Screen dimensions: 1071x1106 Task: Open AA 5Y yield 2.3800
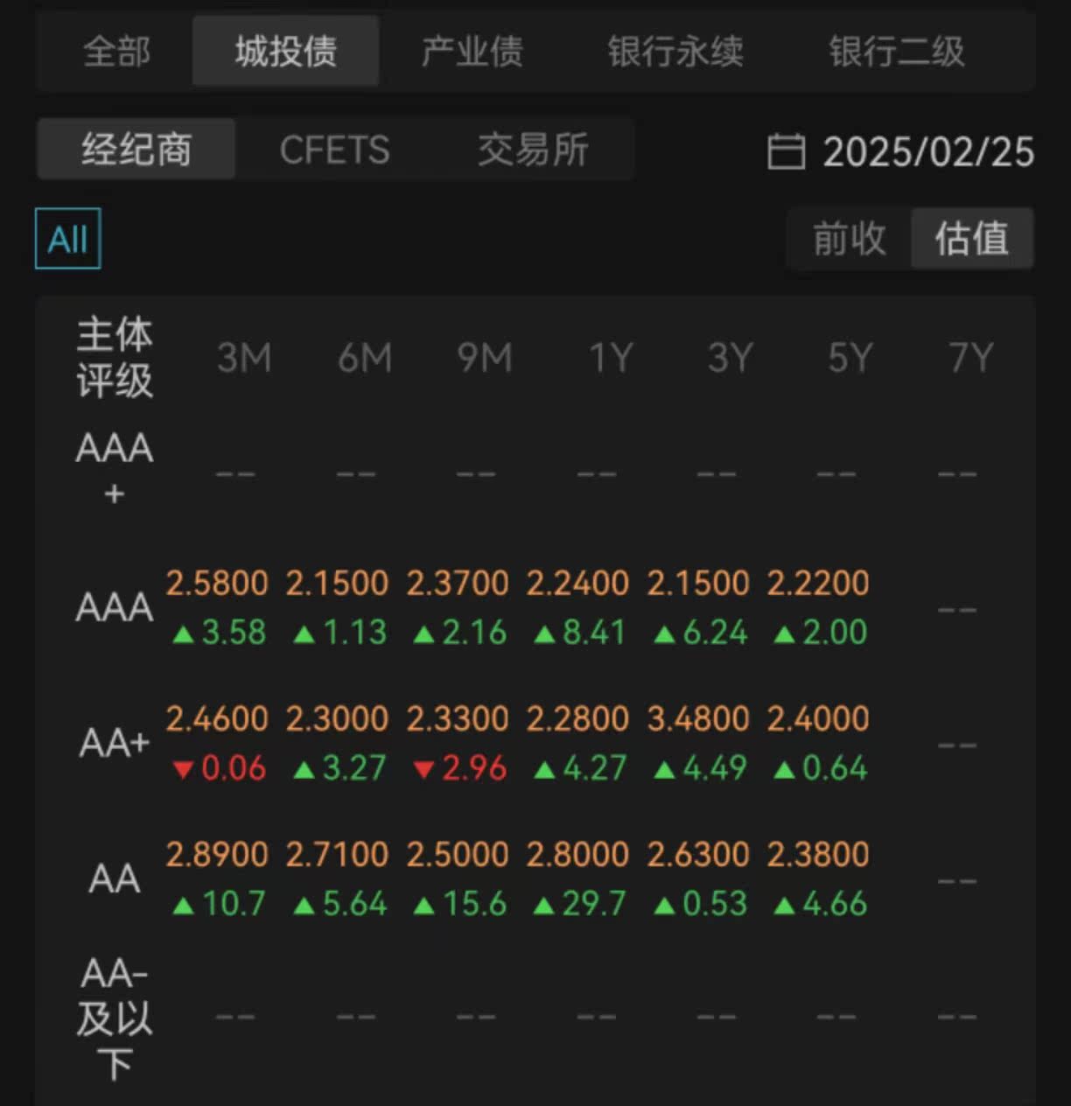tap(818, 854)
